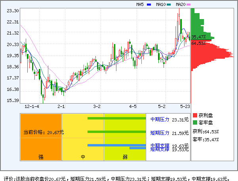This screenshot has height=181, width=238.
Task: Click the green 套牢盘 legend square
Action: [195, 123]
